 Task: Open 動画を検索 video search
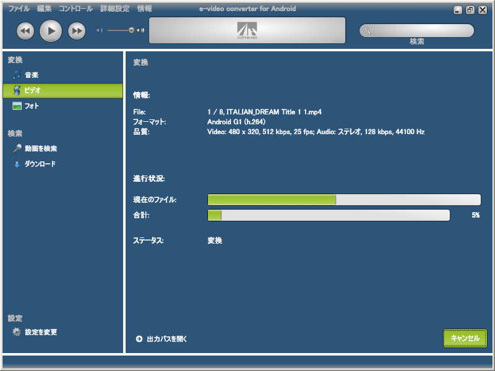pos(41,148)
